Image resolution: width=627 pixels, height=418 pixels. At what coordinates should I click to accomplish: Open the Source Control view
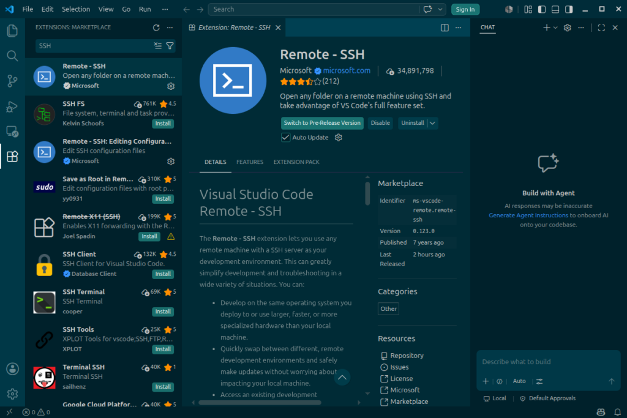12,81
